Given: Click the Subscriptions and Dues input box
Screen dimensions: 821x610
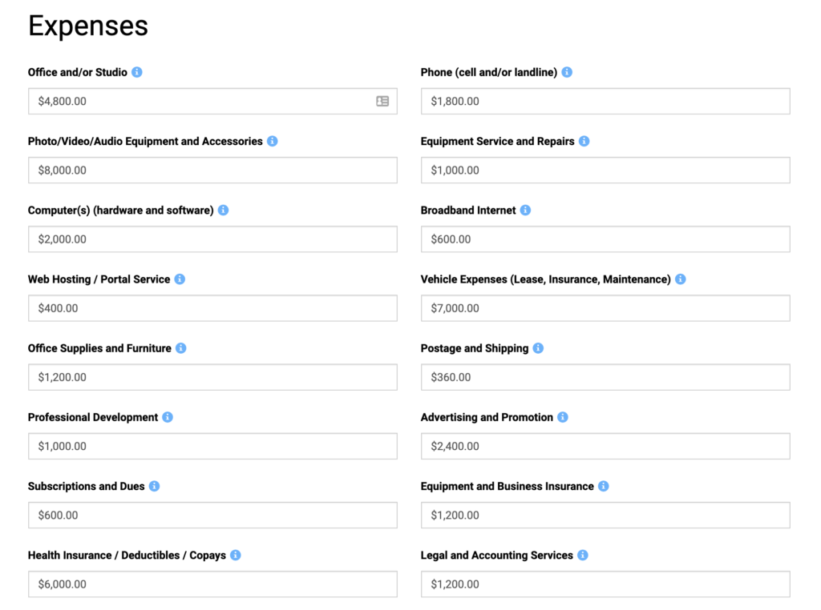Looking at the screenshot, I should tap(212, 515).
